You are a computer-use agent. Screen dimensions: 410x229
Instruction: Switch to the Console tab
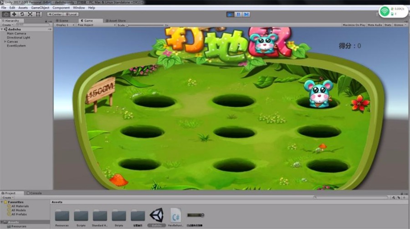pos(34,193)
